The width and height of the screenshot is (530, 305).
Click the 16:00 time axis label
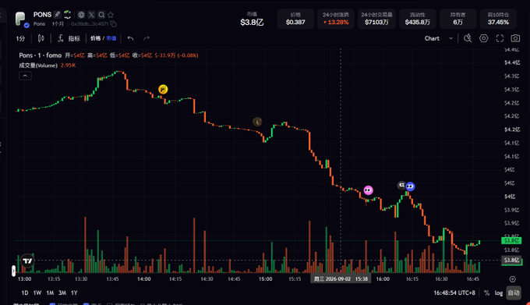pyautogui.click(x=383, y=279)
